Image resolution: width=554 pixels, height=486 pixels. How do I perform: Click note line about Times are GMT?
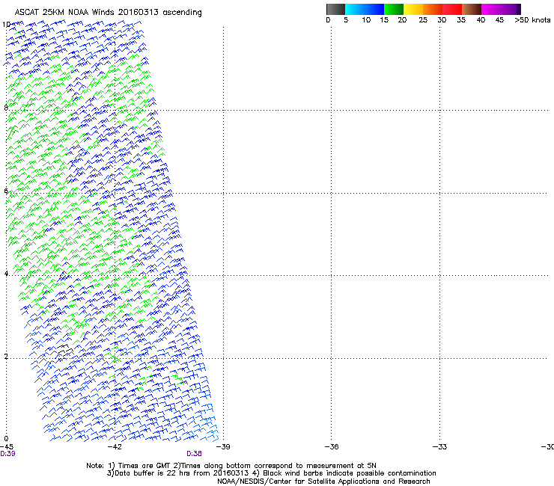[x=231, y=466]
